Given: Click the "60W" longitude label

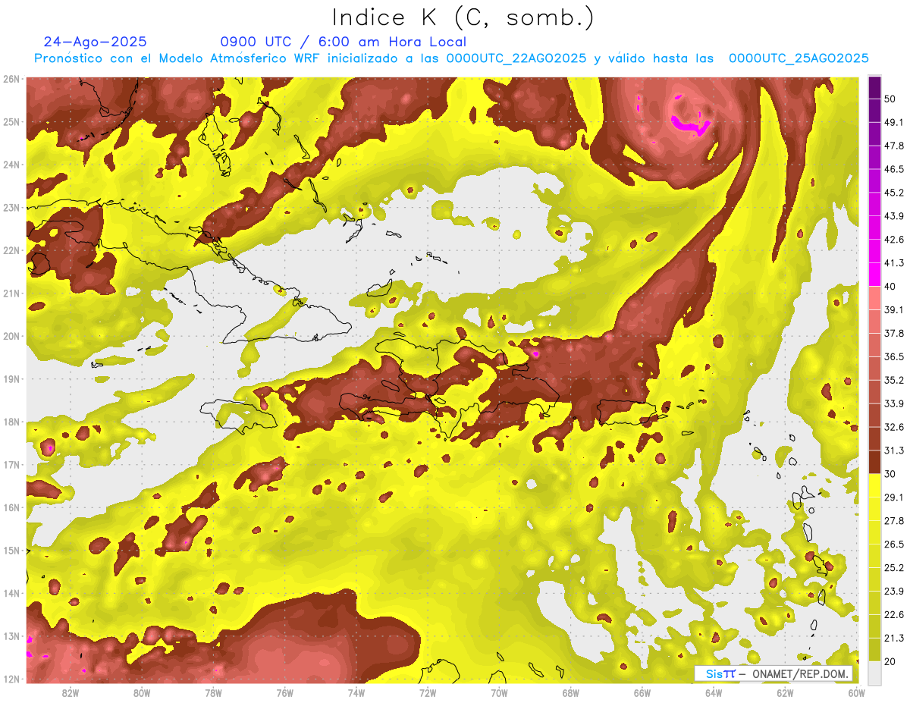Looking at the screenshot, I should coord(857,693).
